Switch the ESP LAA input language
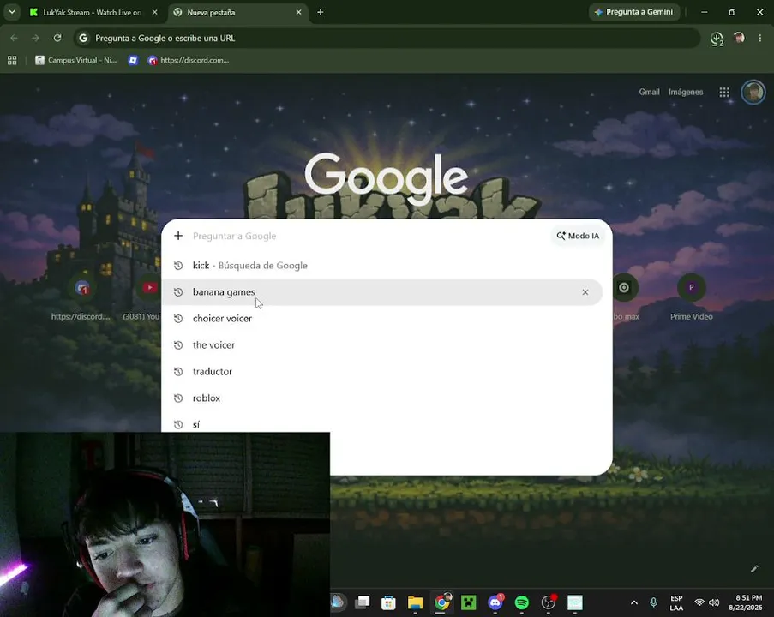Image resolution: width=774 pixels, height=617 pixels. [676, 602]
